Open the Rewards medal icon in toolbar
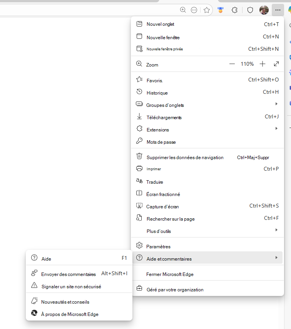The image size is (291, 329). pyautogui.click(x=221, y=10)
